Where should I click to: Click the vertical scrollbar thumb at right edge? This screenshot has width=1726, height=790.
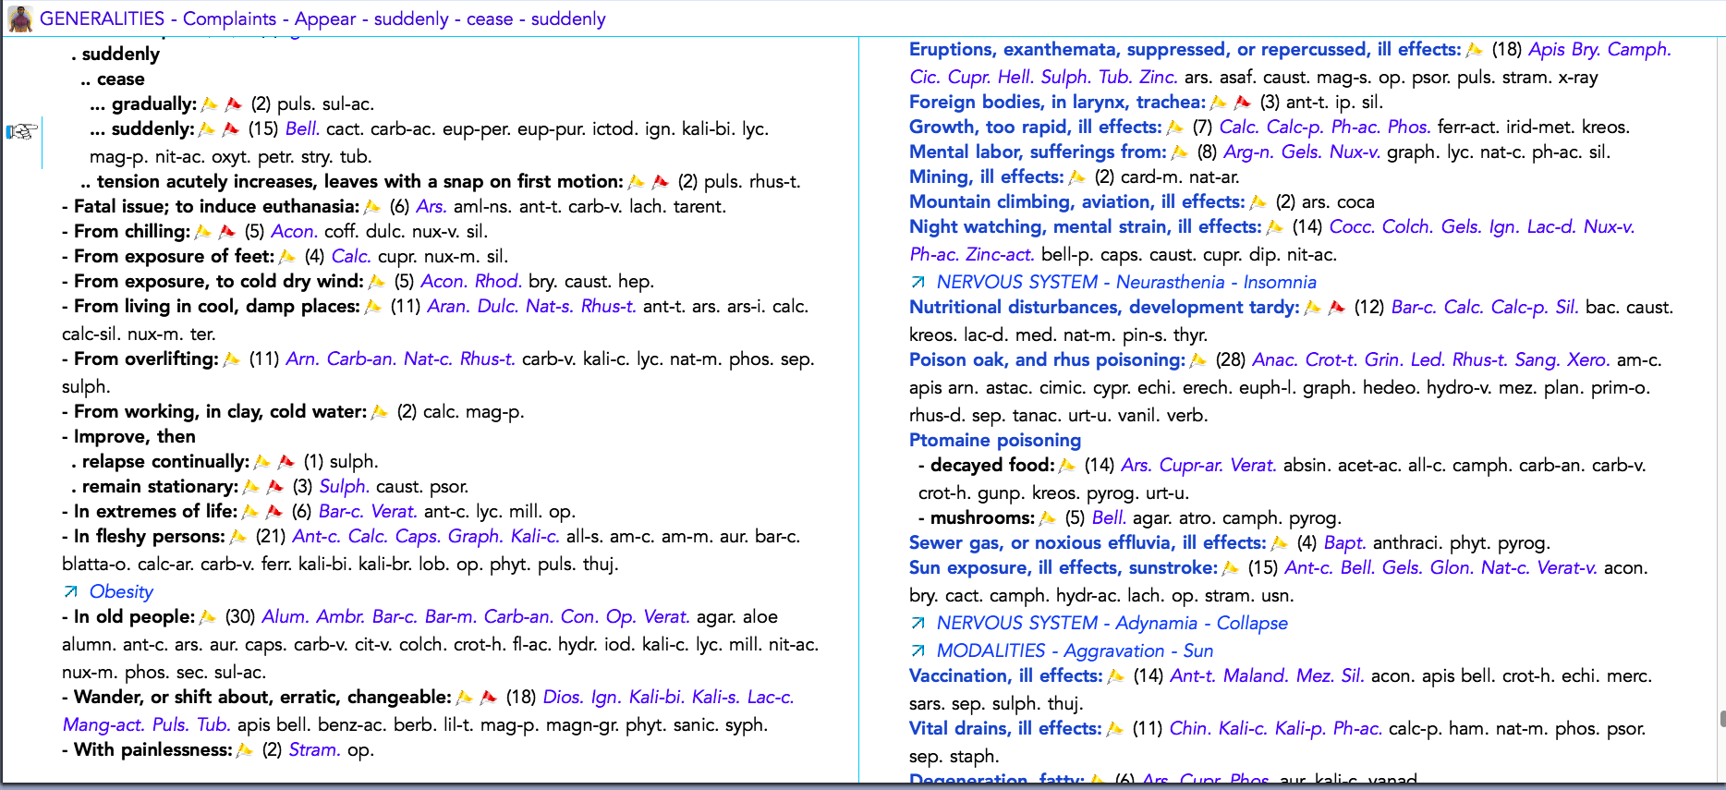coord(1721,718)
